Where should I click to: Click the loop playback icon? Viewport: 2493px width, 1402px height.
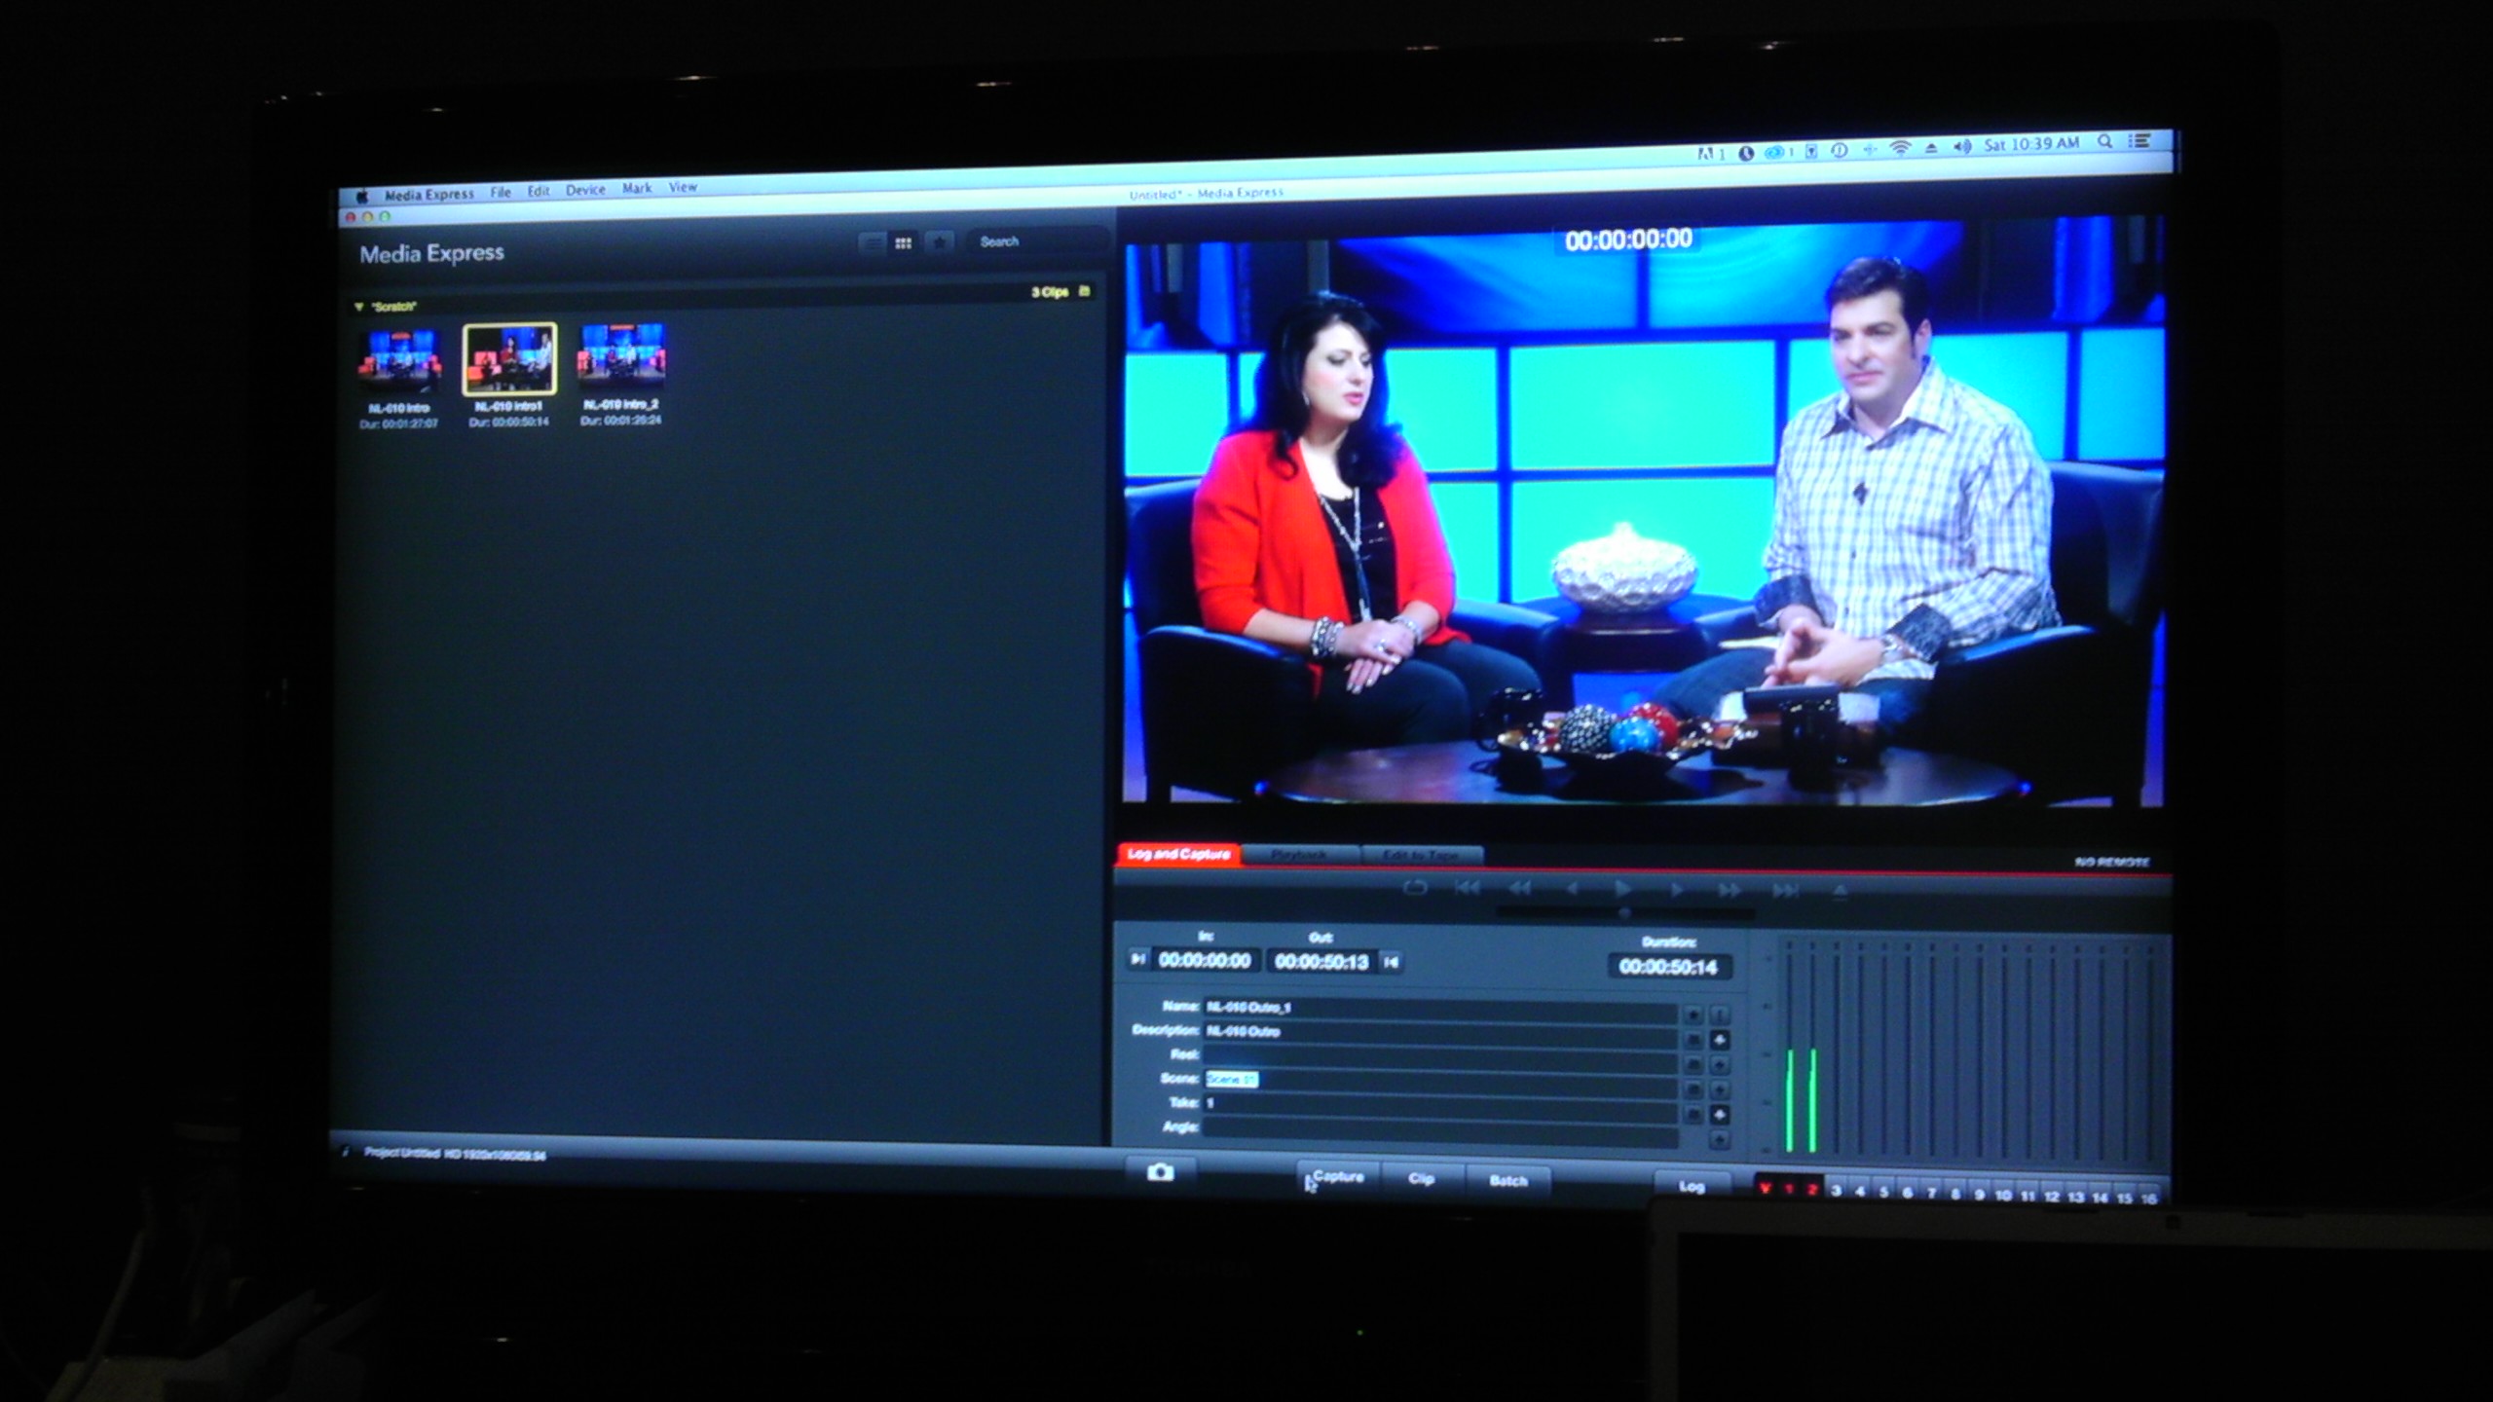1415,887
